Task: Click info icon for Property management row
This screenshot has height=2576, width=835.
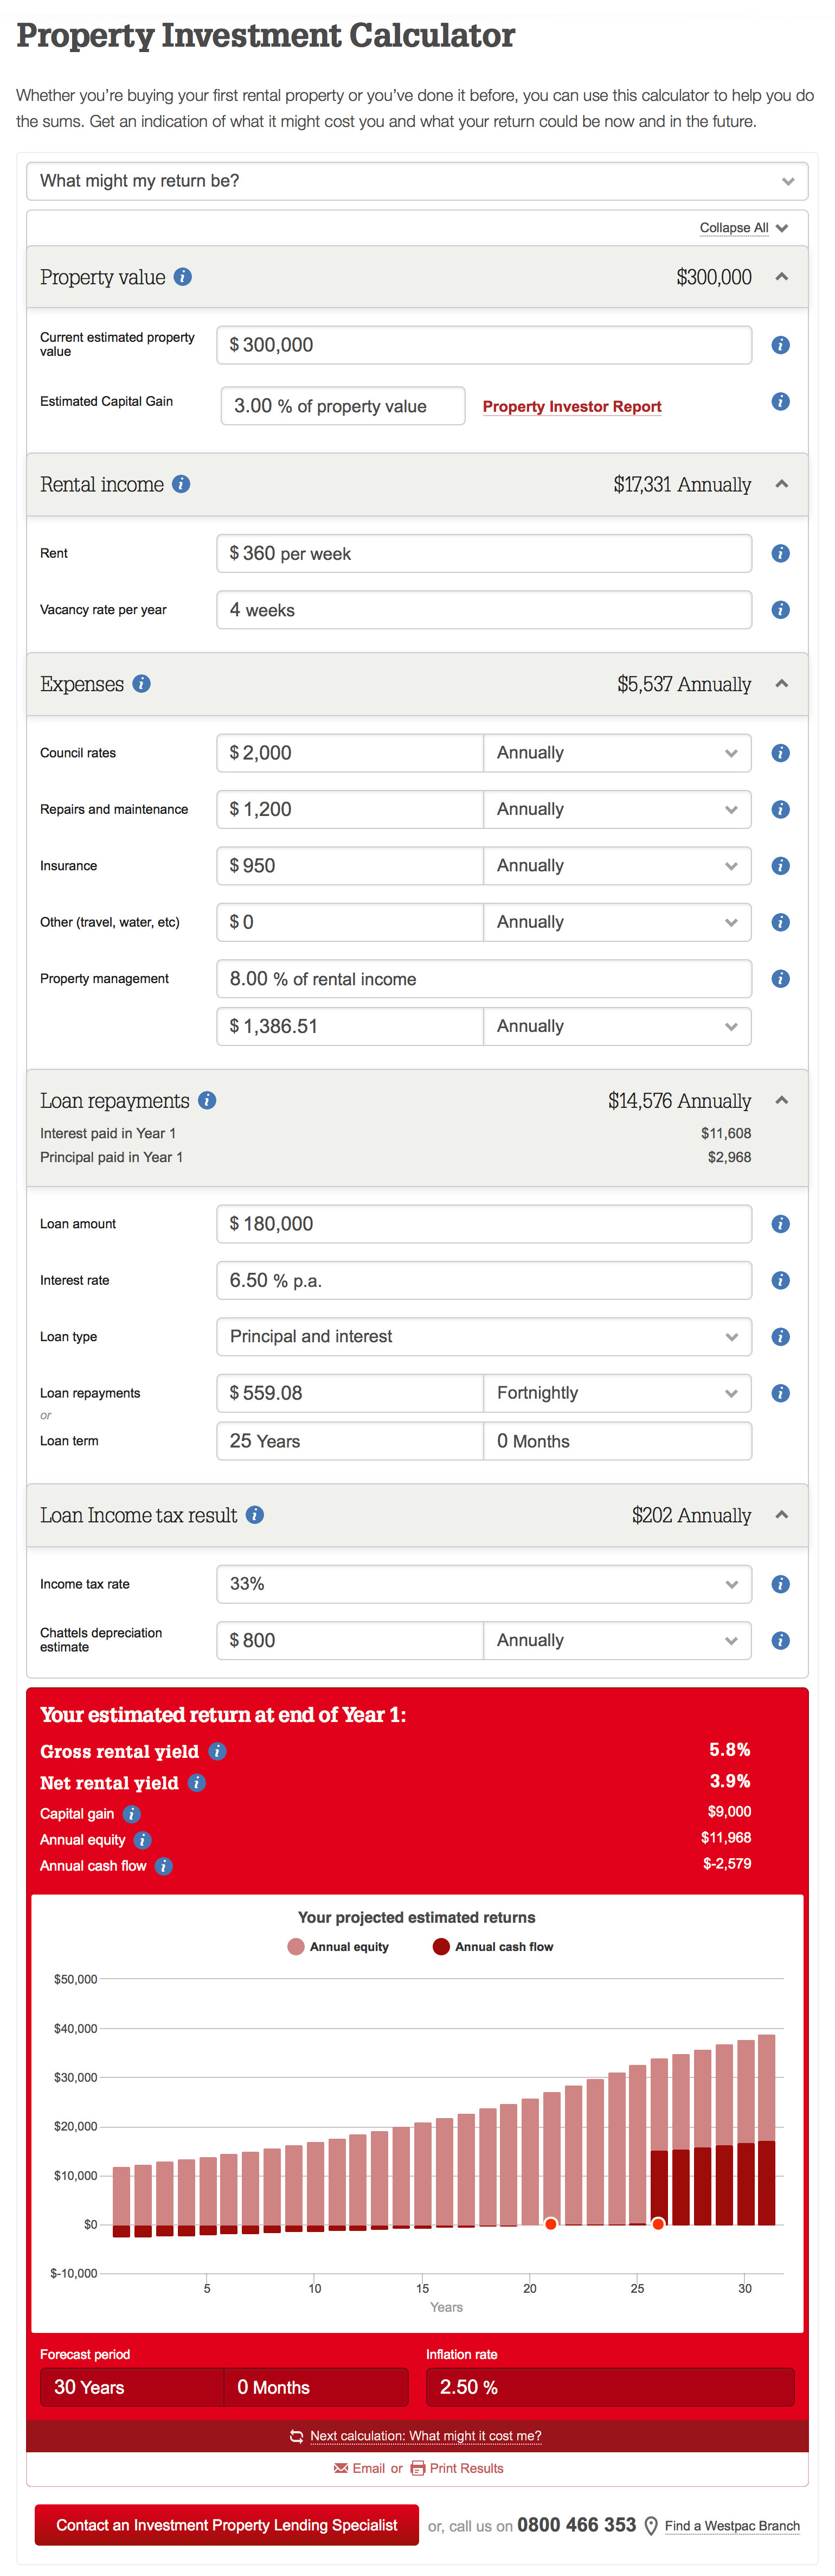Action: coord(781,978)
